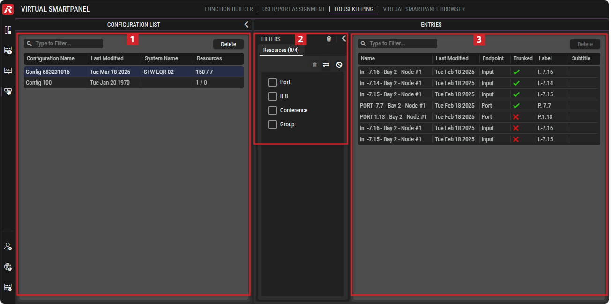The height and width of the screenshot is (304, 611).
Task: Click the red X for the I.-7.15 untrunked row
Action: click(x=516, y=139)
